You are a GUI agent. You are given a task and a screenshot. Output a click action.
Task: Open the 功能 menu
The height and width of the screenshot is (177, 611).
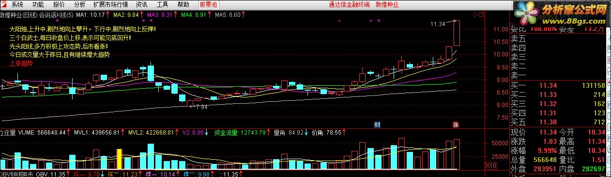(x=38, y=4)
